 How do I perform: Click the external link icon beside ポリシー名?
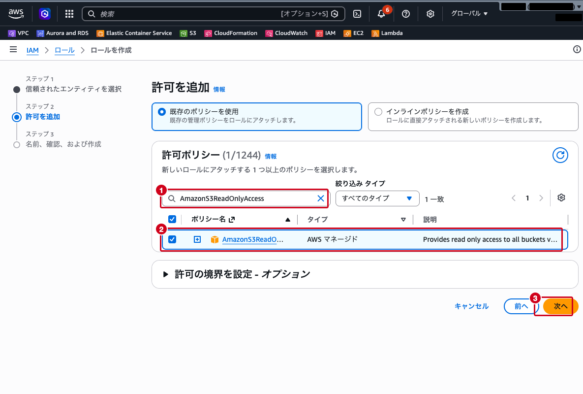232,220
